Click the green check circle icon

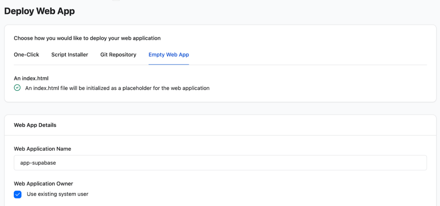(x=17, y=88)
